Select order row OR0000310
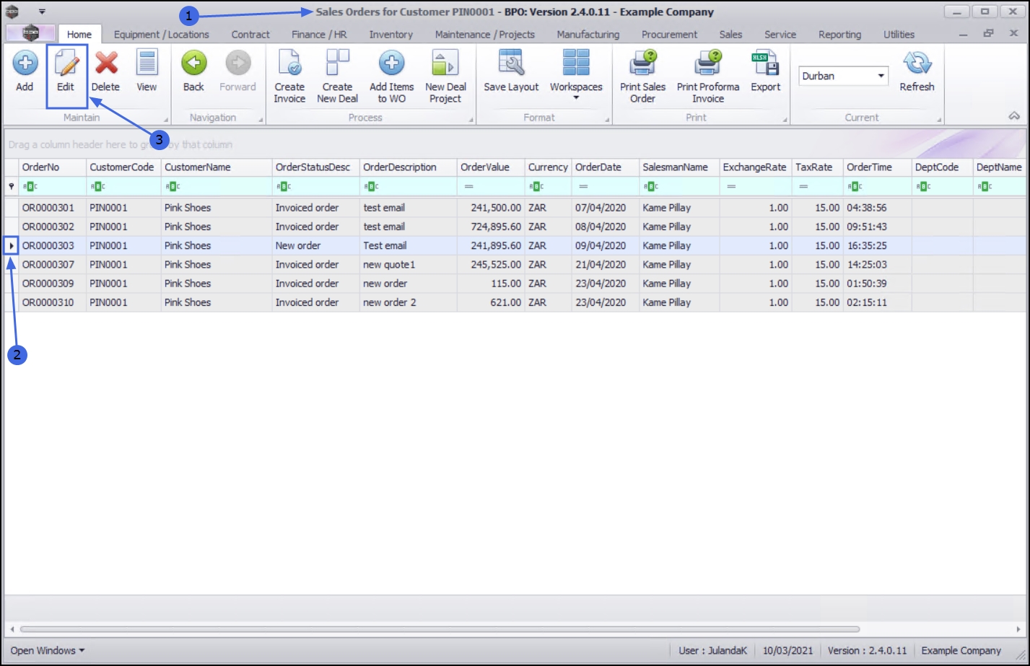This screenshot has height=666, width=1030. [x=515, y=302]
